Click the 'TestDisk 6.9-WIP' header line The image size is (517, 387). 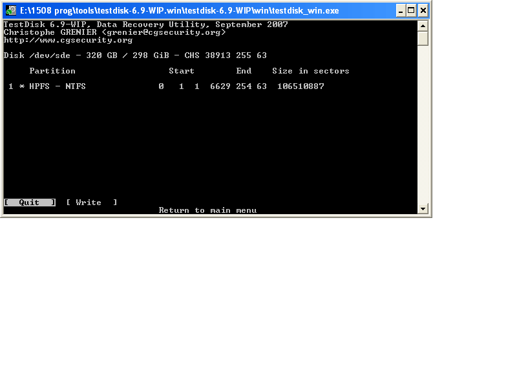point(146,25)
